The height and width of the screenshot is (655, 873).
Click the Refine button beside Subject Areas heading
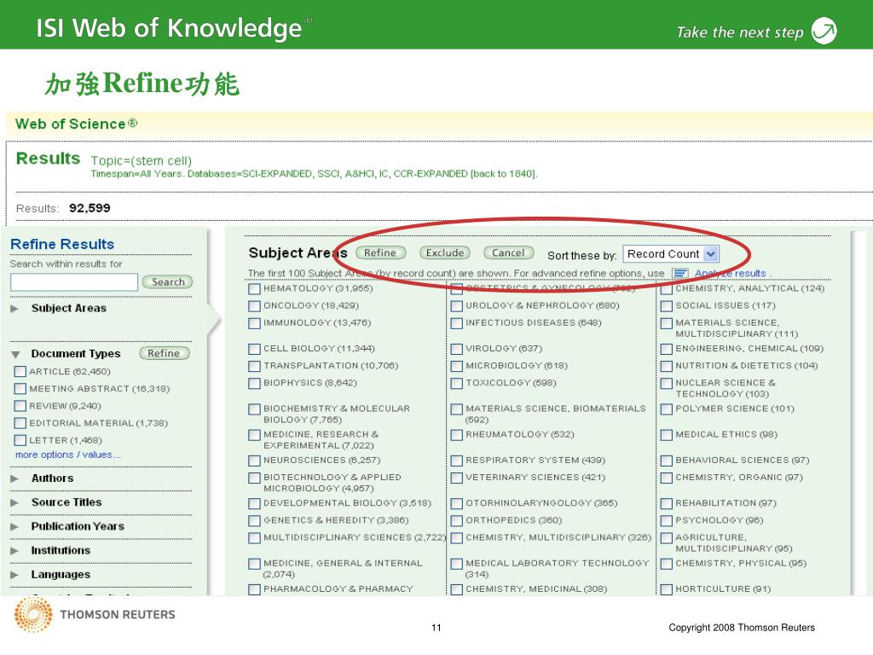[380, 252]
